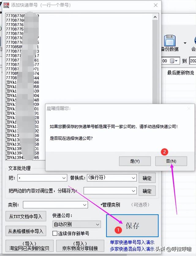The image size is (196, 256).
Task: Open 单家快递单号导入演示 link
Action: 132,242
